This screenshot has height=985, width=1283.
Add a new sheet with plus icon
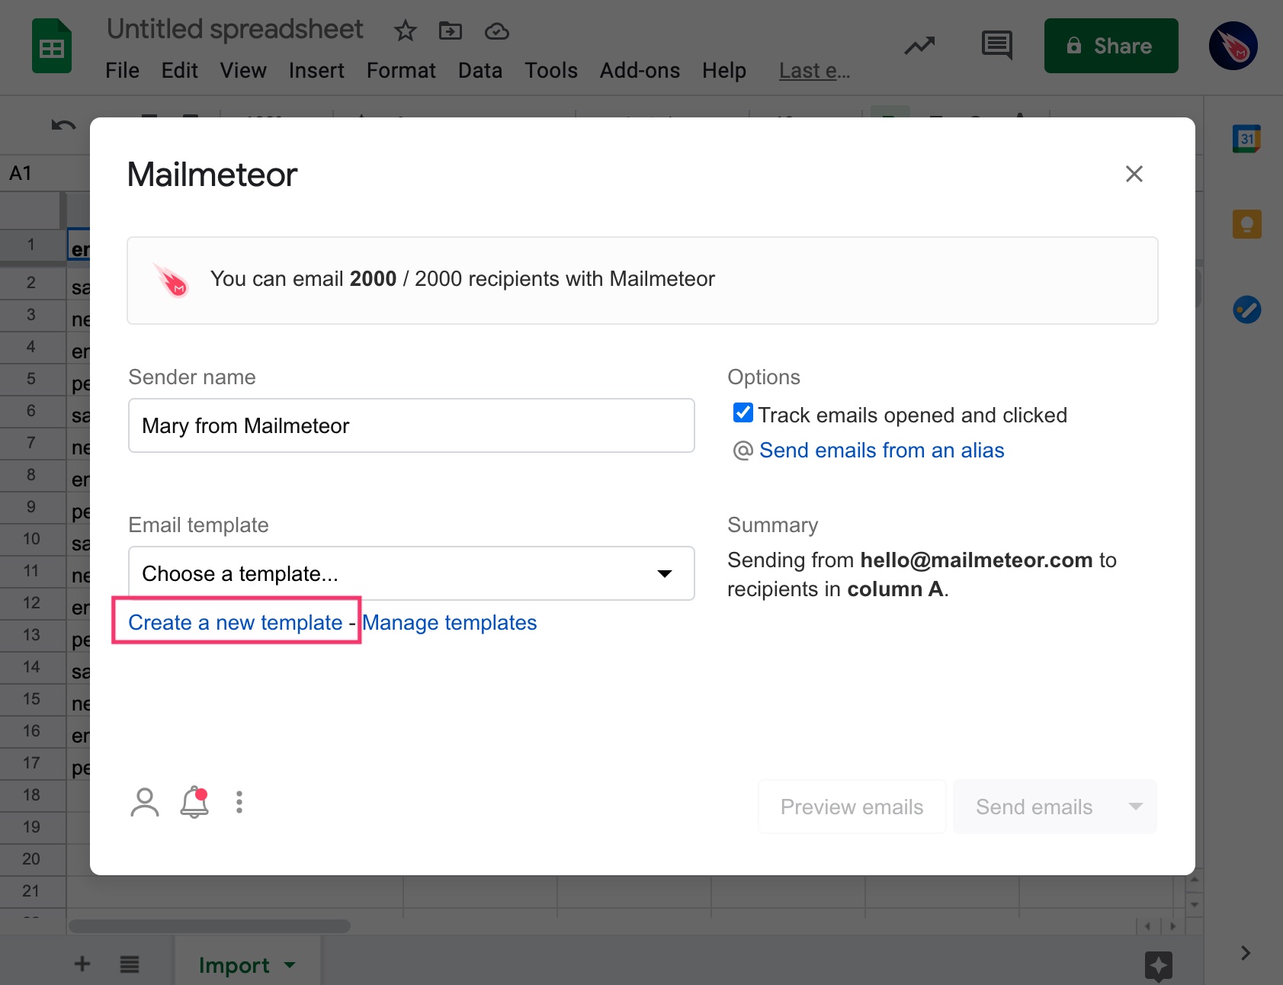pos(82,964)
